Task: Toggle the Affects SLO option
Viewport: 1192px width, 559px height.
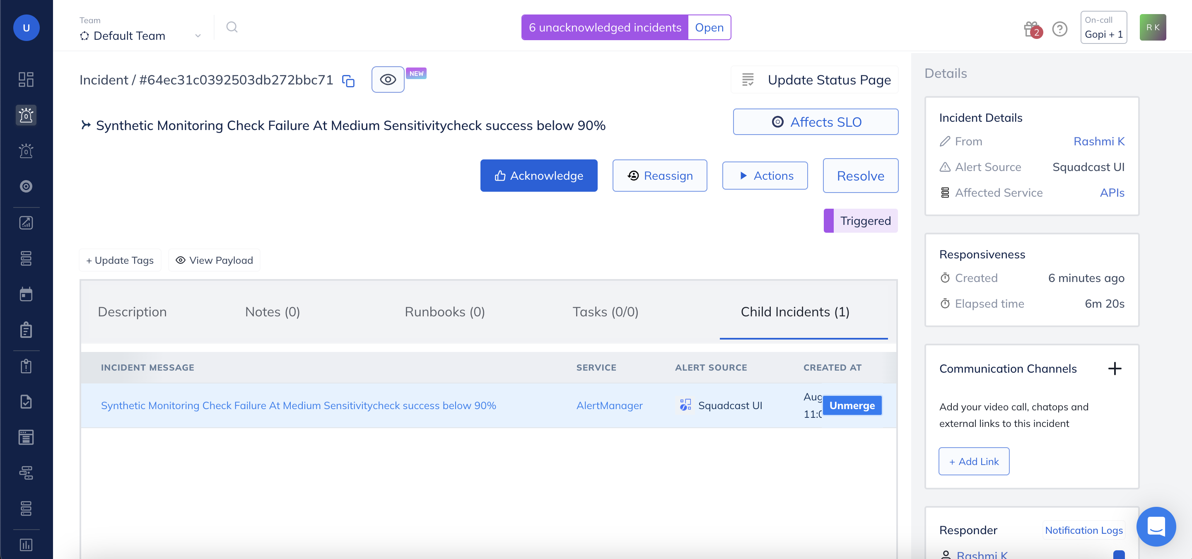Action: tap(816, 122)
